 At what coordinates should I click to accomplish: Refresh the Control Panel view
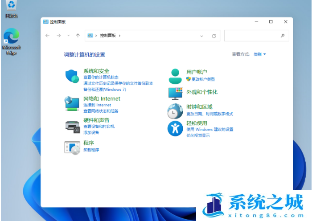click(214, 36)
